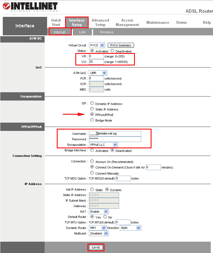Select the Deactivated status radio button
Image resolution: width=213 pixels, height=253 pixels.
(112, 51)
